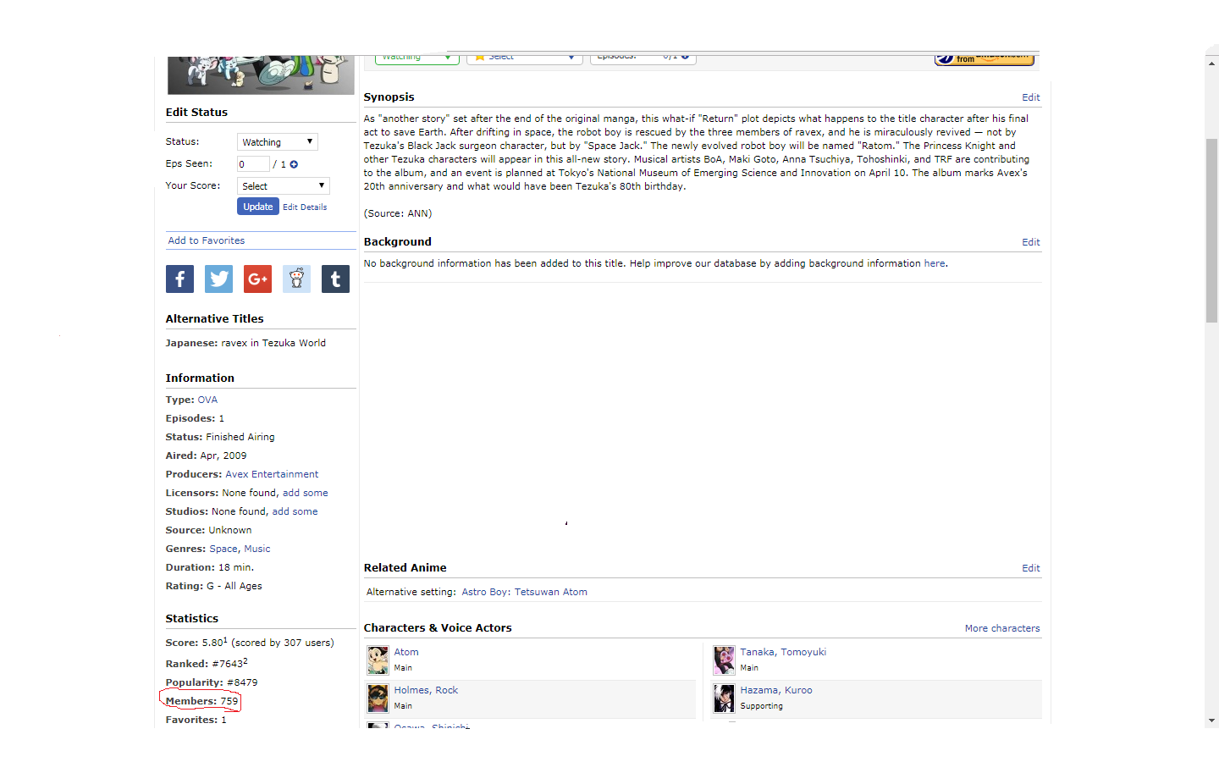1219x762 pixels.
Task: Click Tanaka, Tomoyuki voice actor photo
Action: click(x=724, y=660)
